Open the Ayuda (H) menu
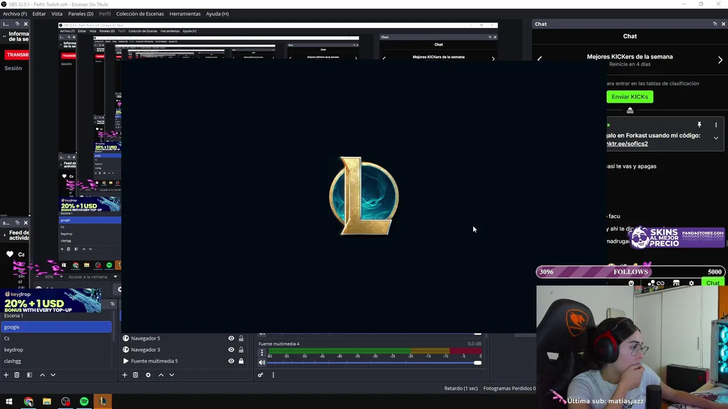The width and height of the screenshot is (728, 409). pos(217,14)
